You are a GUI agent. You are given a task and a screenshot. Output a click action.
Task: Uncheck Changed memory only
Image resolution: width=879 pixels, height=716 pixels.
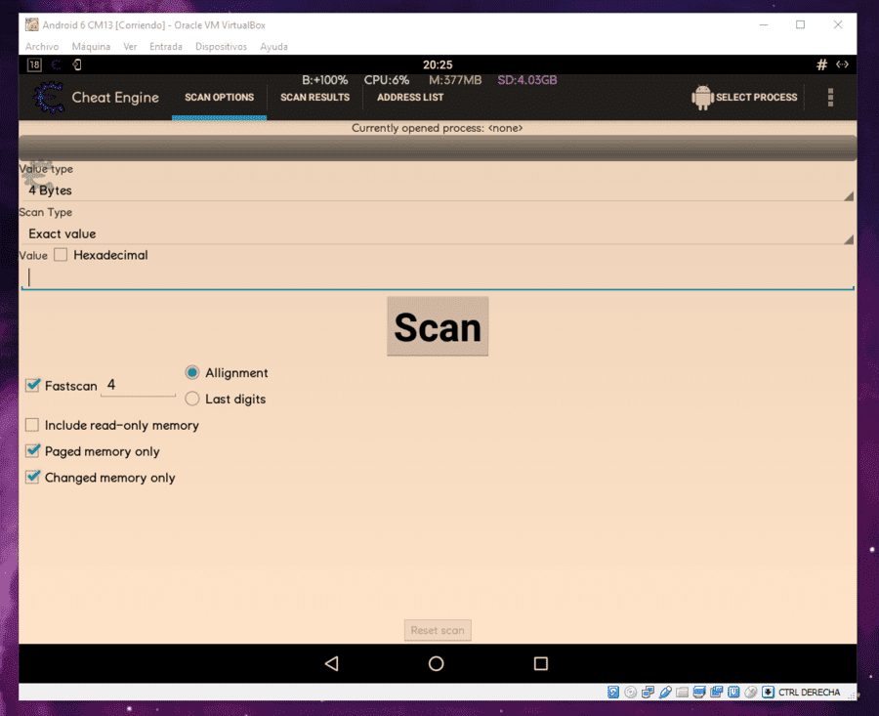pos(32,477)
